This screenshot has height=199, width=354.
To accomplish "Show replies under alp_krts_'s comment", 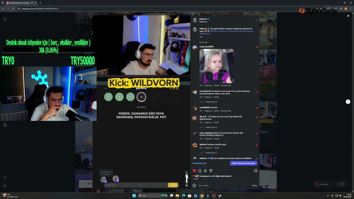I will point(211,127).
